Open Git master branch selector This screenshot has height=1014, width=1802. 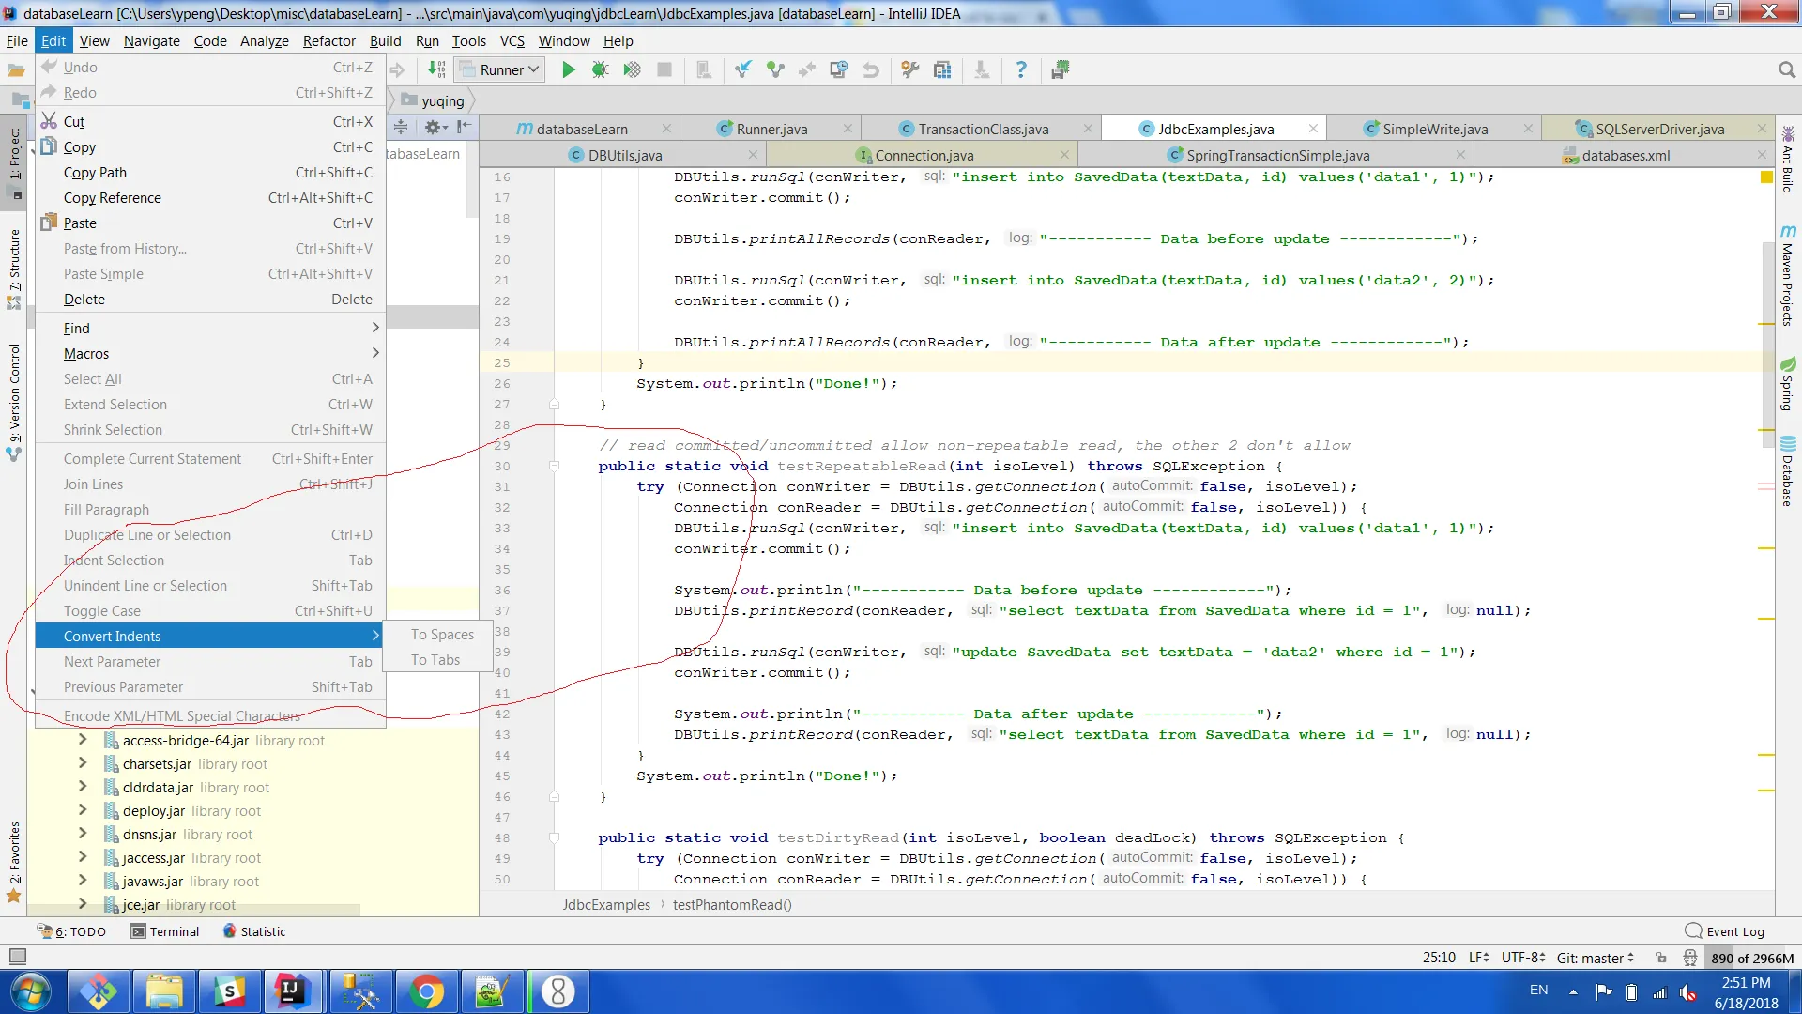(x=1596, y=958)
